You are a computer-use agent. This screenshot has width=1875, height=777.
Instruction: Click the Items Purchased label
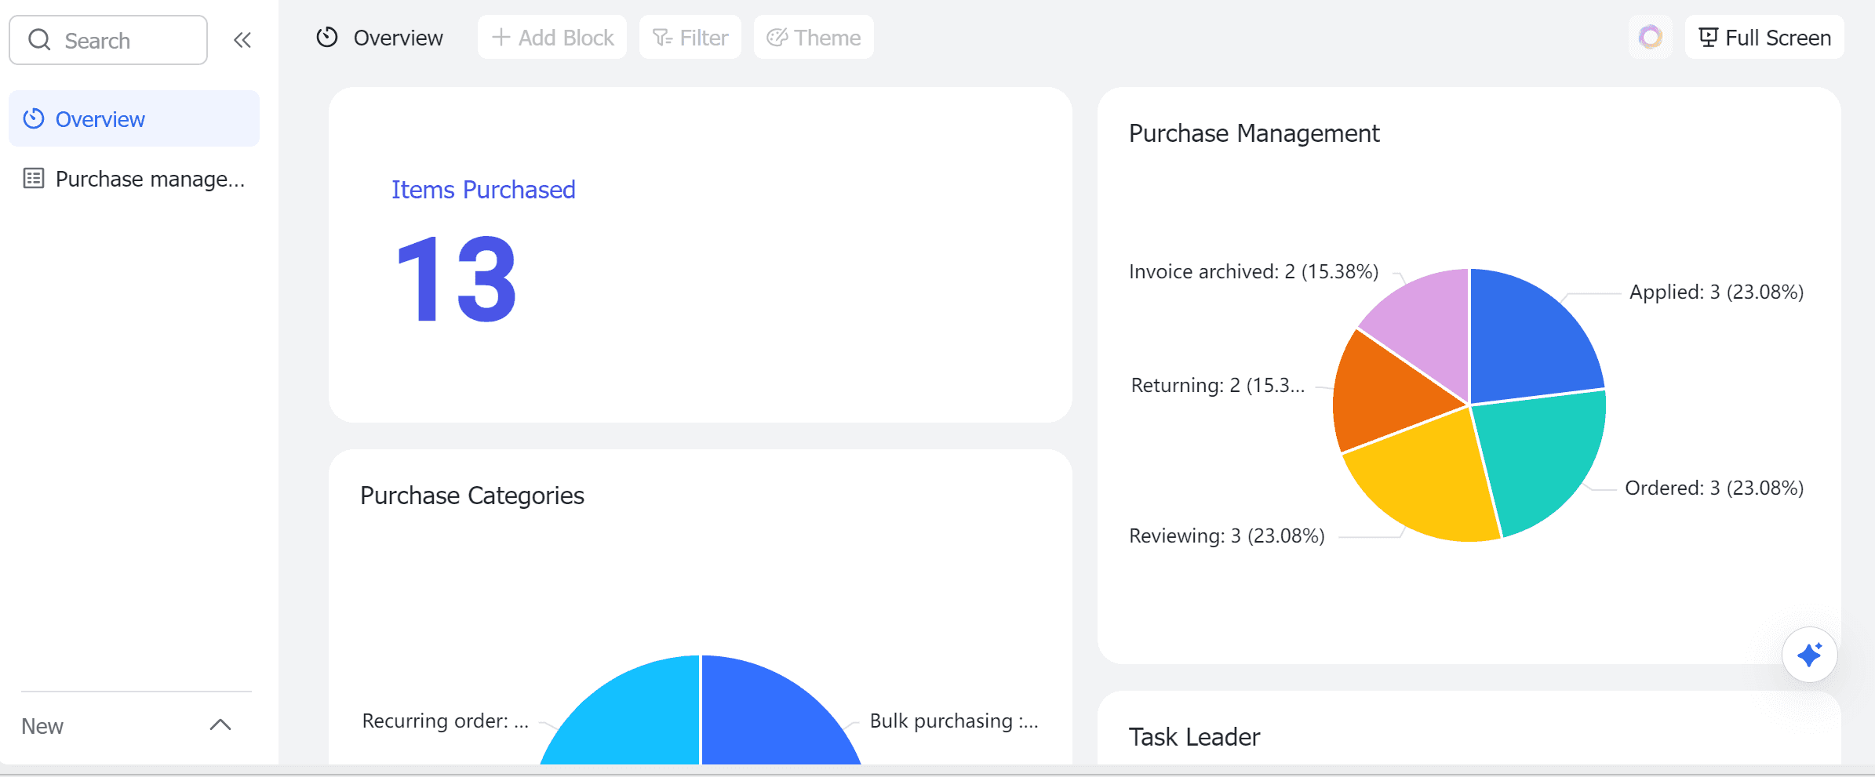point(483,190)
